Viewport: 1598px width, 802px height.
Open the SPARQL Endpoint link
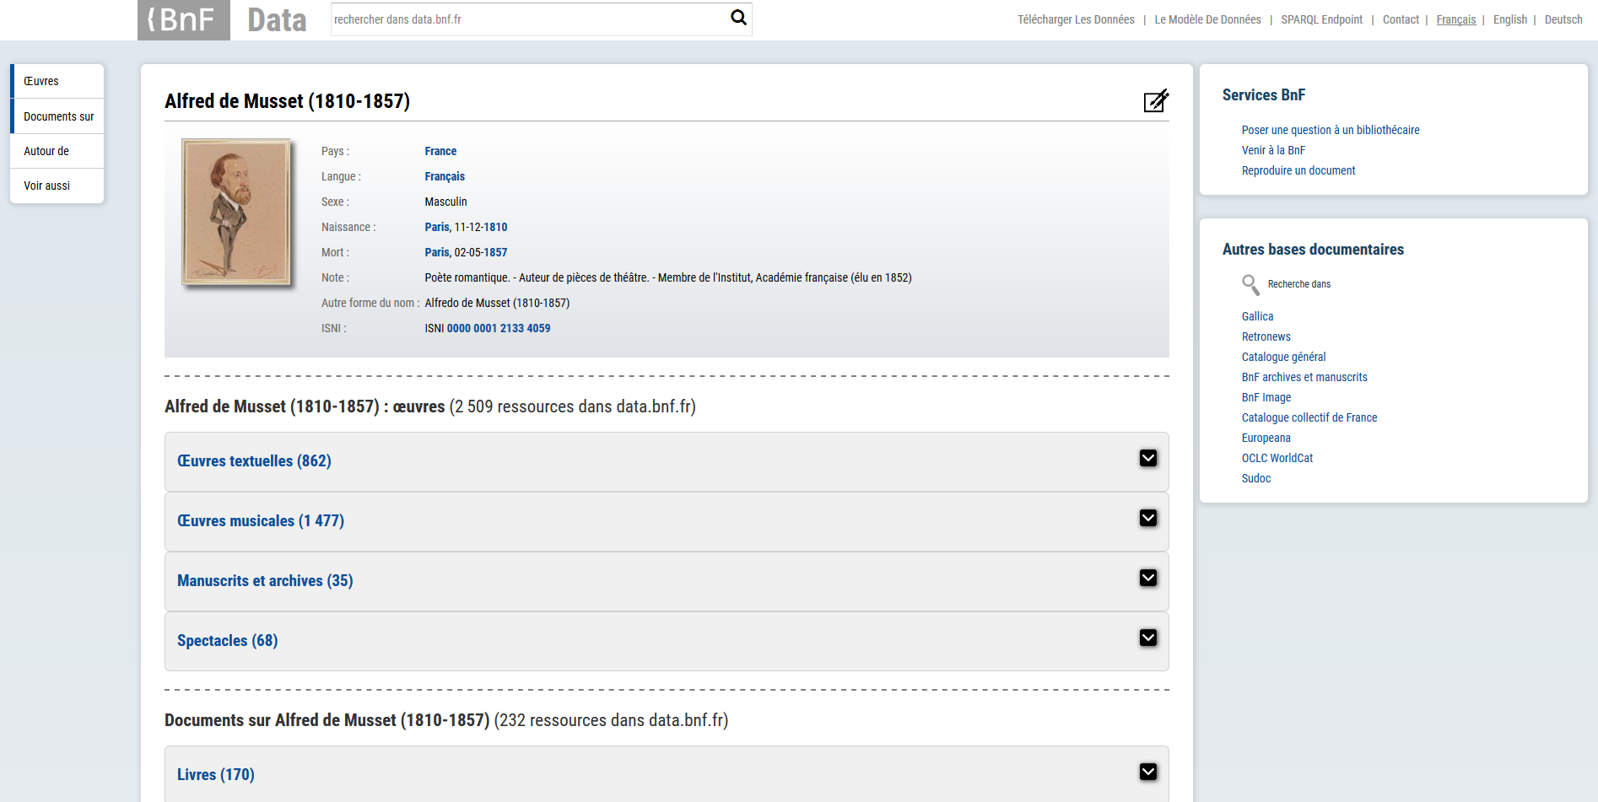click(1321, 19)
